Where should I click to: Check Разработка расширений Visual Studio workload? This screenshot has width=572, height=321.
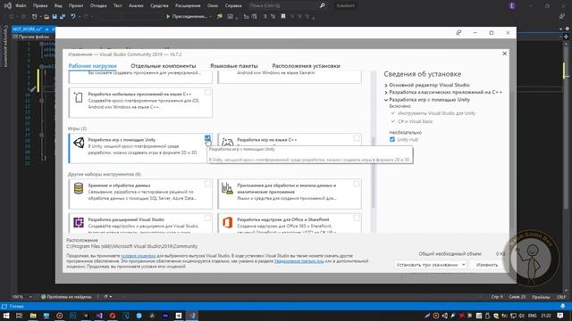tap(207, 218)
